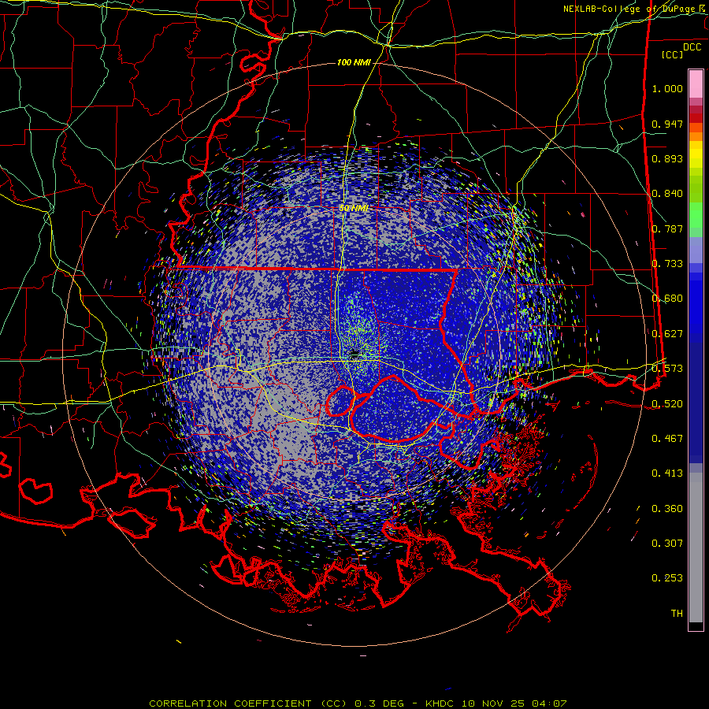Select the 0.253 legend value
The image size is (709, 709).
coord(667,578)
